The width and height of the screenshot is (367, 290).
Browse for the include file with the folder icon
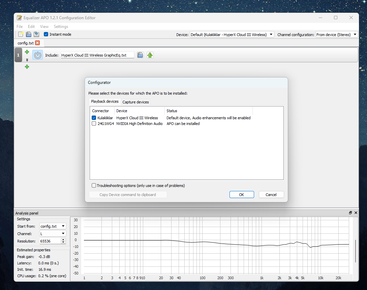pos(140,55)
